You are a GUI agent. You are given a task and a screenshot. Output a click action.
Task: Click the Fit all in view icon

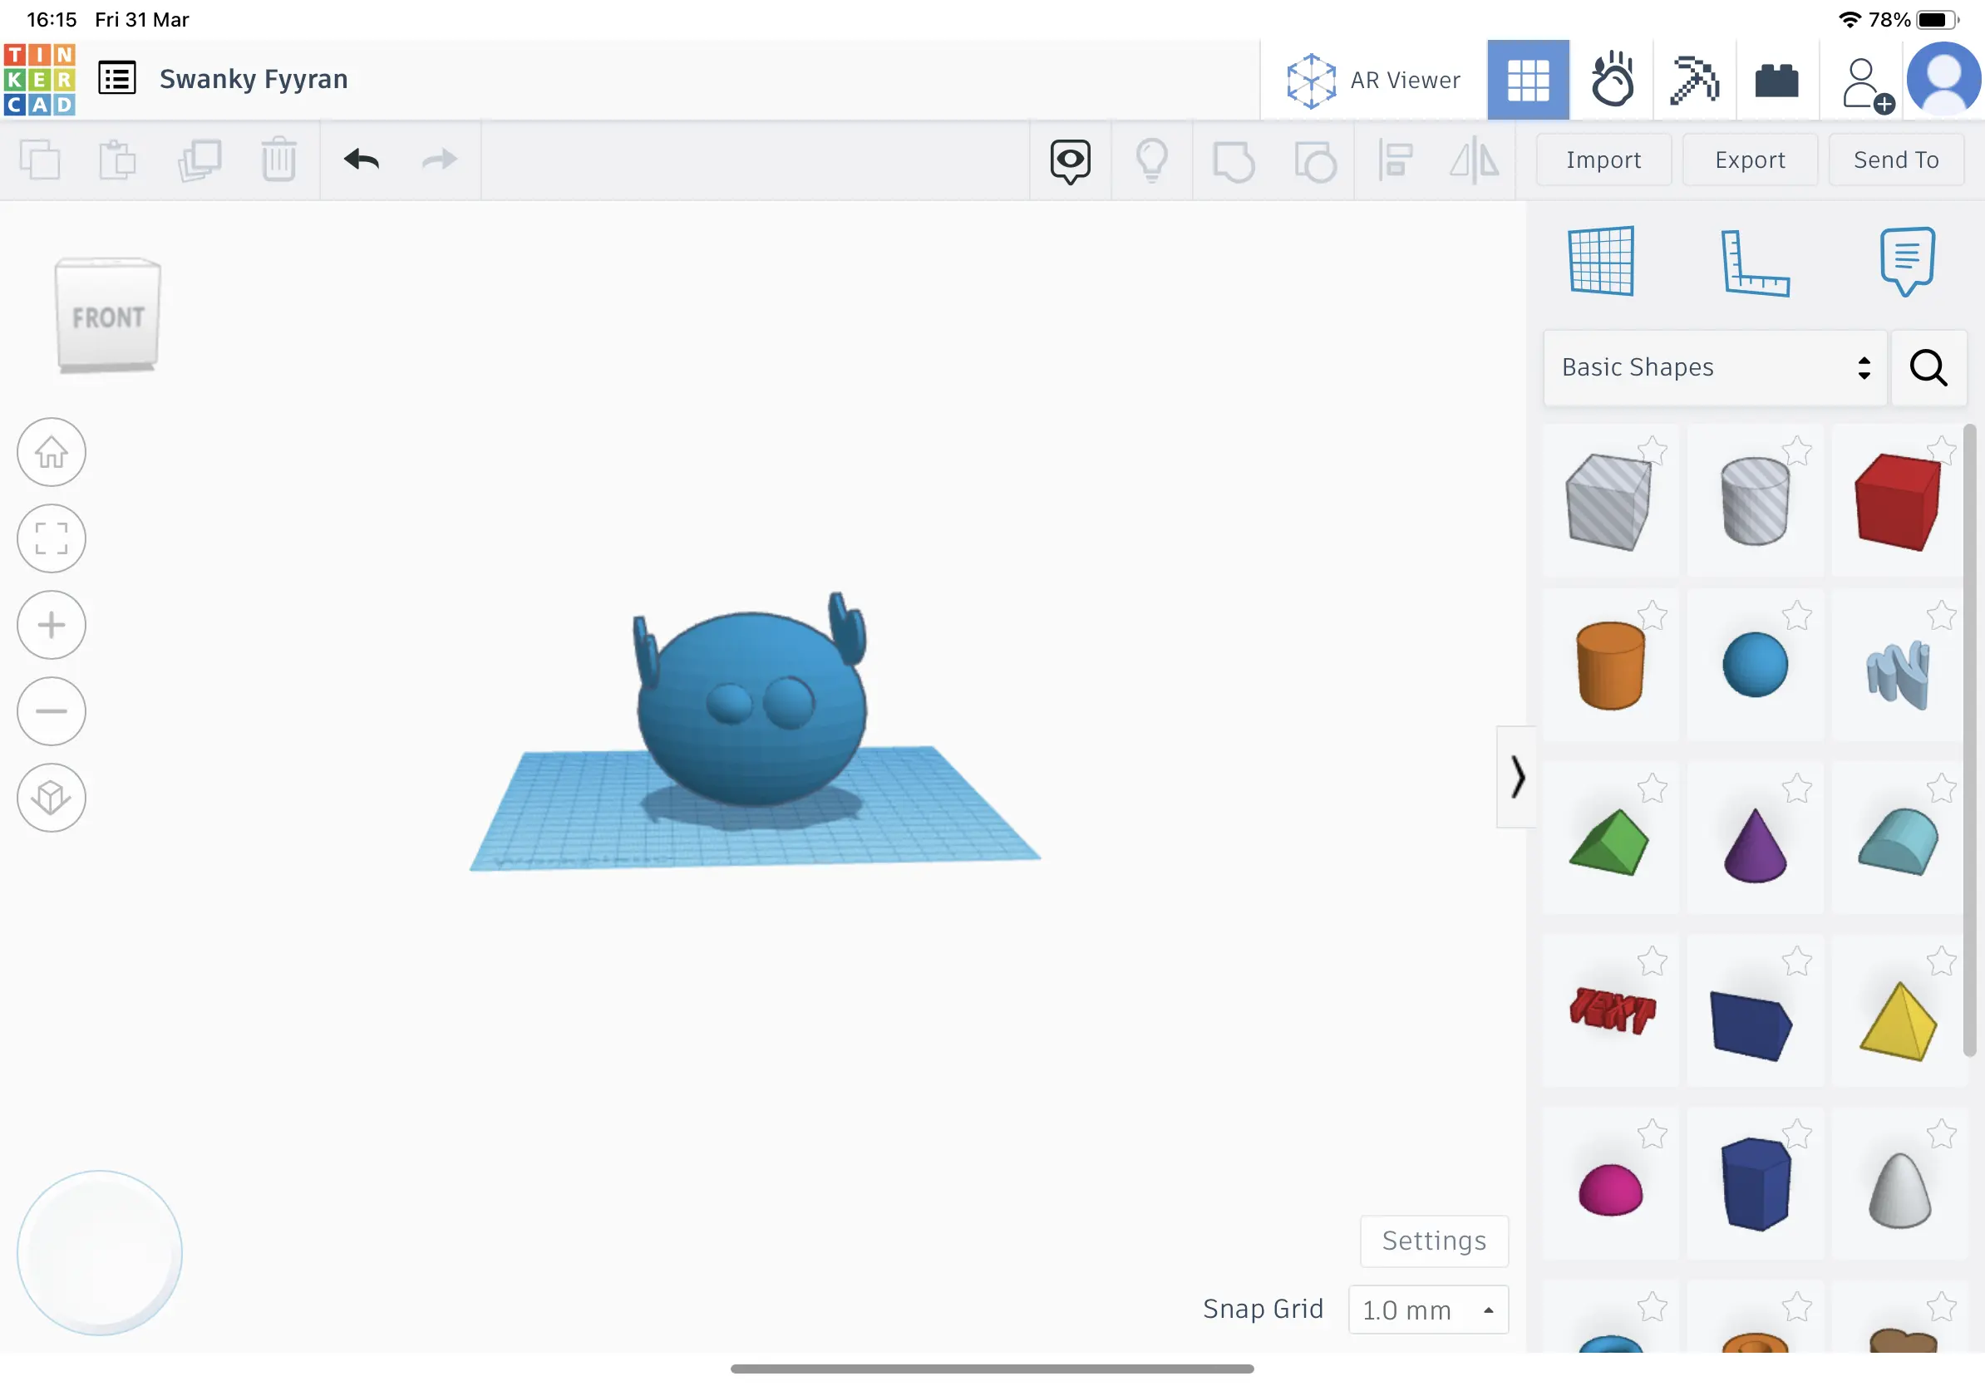click(x=51, y=538)
